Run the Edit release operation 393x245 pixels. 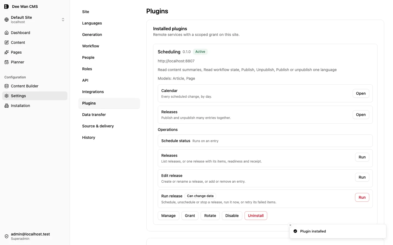click(x=362, y=177)
